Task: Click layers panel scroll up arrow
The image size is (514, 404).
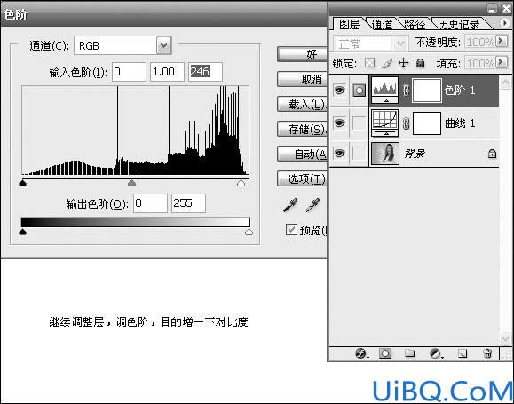Action: [x=505, y=82]
